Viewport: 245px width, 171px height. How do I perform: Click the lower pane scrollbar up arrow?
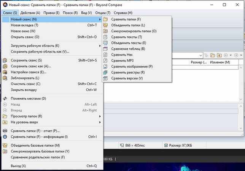coord(241,106)
